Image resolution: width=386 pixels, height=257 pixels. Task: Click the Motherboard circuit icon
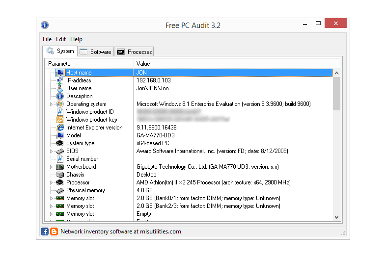pyautogui.click(x=60, y=167)
